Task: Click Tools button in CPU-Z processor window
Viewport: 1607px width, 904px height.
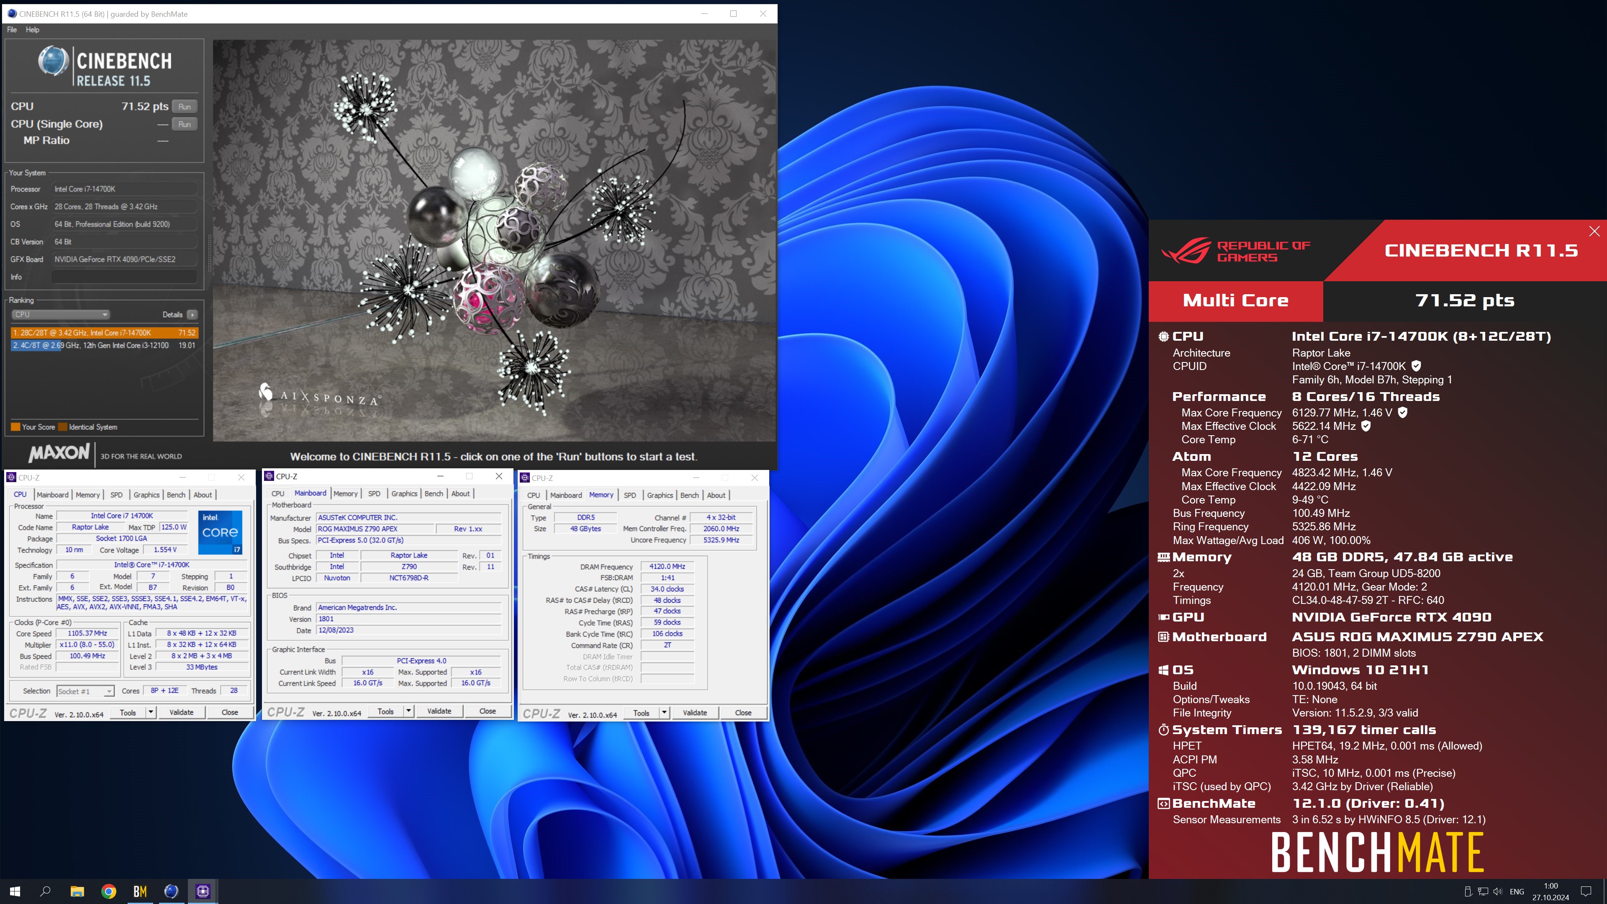Action: coord(128,712)
